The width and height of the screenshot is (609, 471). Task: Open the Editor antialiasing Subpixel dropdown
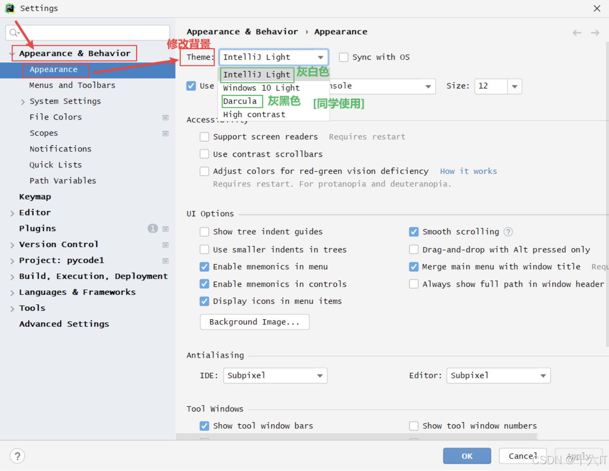pyautogui.click(x=499, y=375)
